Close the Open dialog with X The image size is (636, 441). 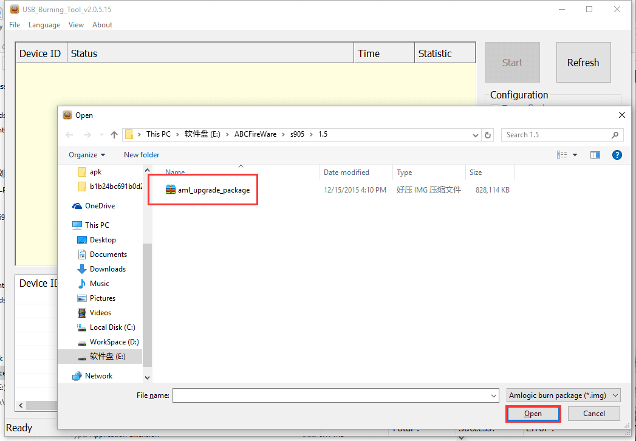coord(622,115)
